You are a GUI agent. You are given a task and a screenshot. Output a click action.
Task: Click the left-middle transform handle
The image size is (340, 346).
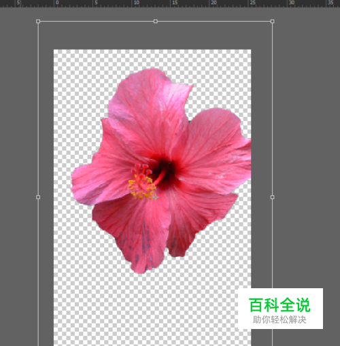pos(38,197)
